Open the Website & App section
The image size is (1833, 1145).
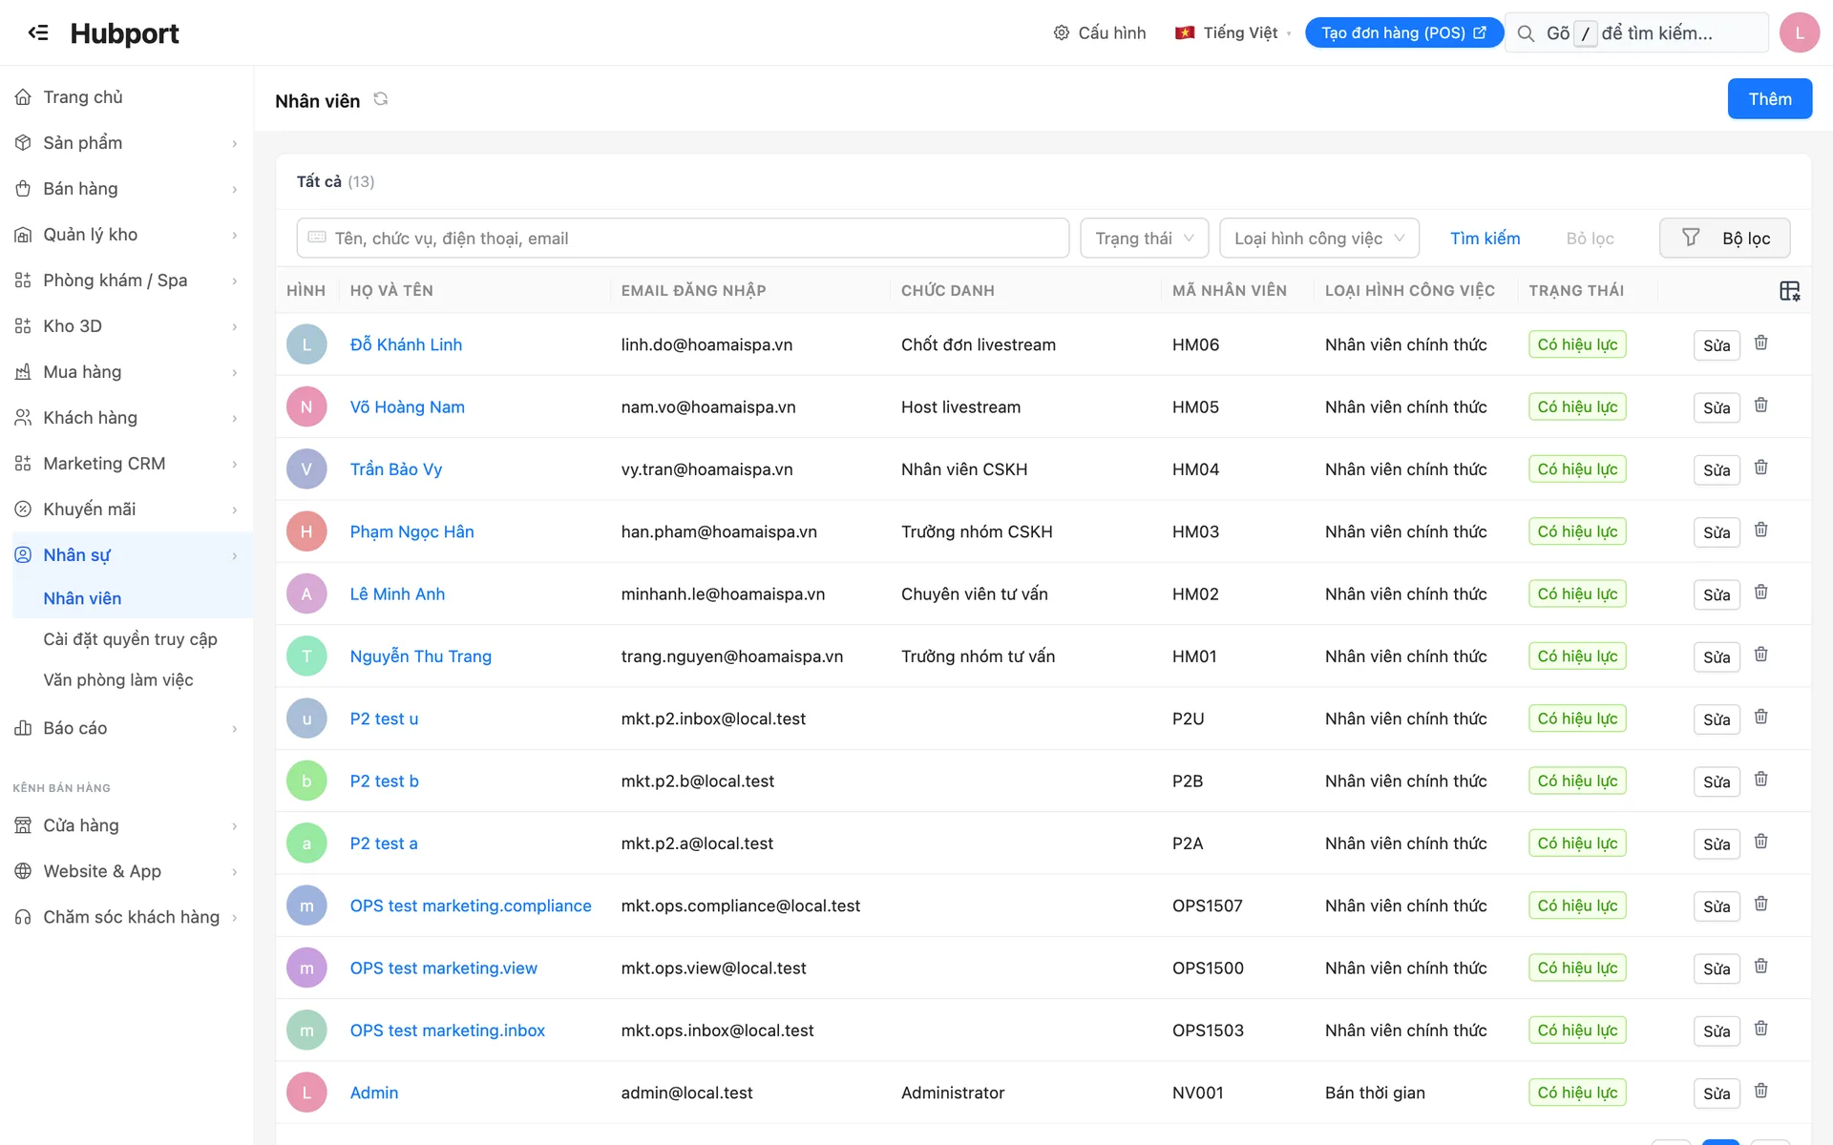click(x=126, y=871)
